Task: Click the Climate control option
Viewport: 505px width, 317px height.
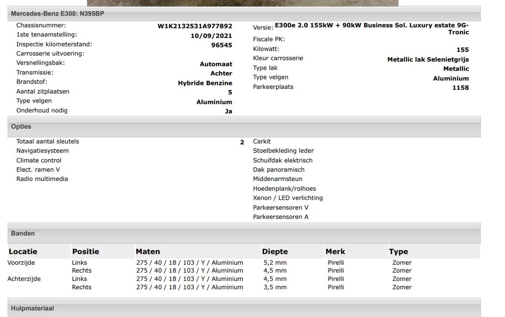Action: [x=38, y=161]
